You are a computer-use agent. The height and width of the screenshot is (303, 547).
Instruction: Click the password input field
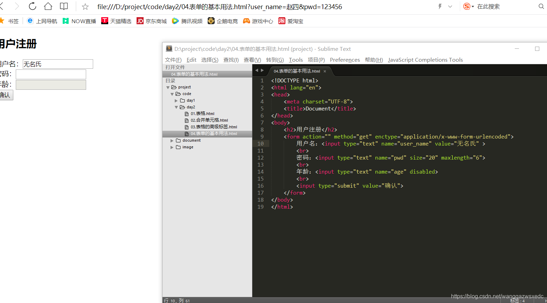(x=51, y=74)
